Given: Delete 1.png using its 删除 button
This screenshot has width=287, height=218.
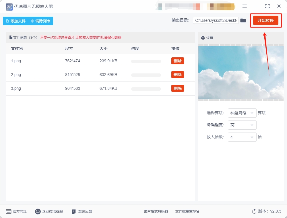Looking at the screenshot, I should 177,61.
